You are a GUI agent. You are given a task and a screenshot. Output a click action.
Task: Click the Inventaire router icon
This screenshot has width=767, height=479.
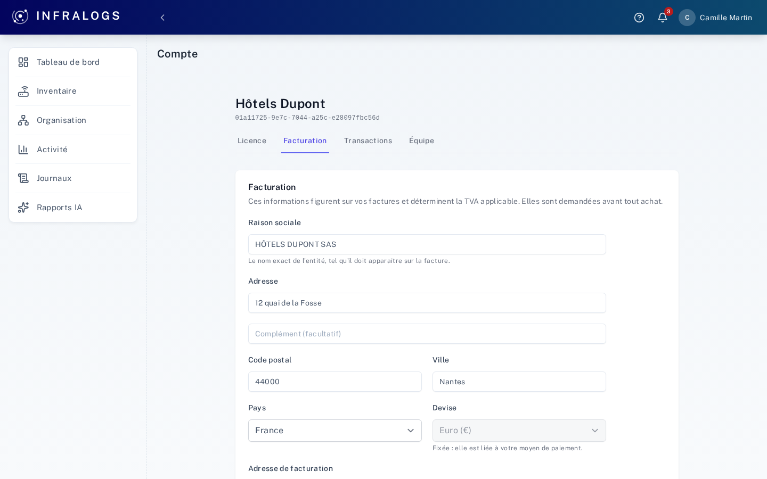click(23, 92)
